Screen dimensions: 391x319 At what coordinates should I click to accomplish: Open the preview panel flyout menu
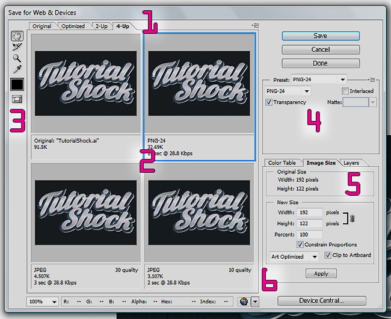coord(256,26)
